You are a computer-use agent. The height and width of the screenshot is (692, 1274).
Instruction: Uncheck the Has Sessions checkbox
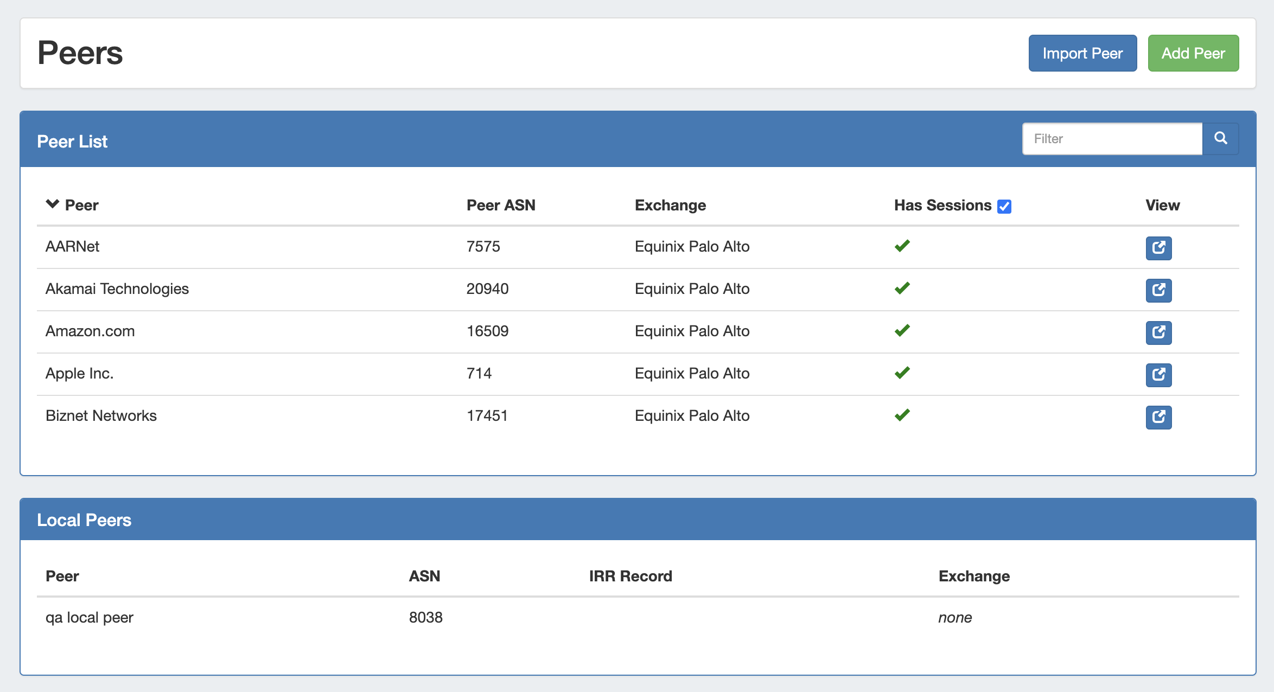pyautogui.click(x=1004, y=207)
